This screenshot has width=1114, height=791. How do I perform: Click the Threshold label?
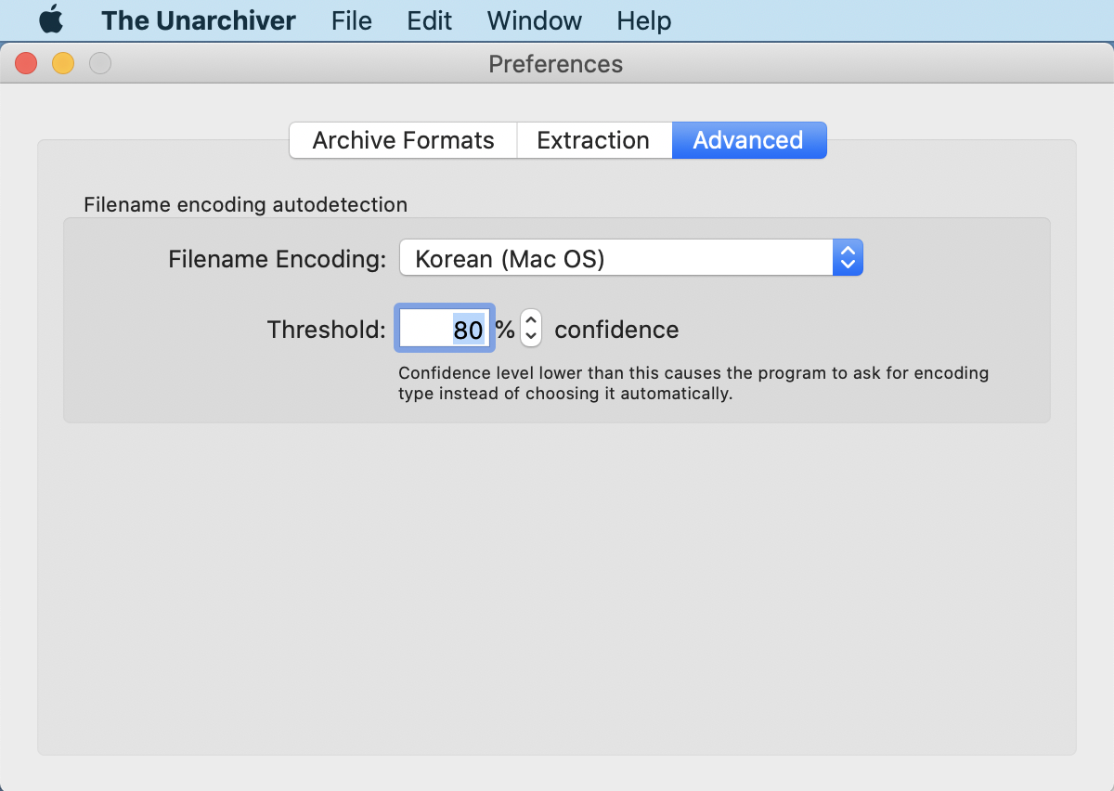pyautogui.click(x=326, y=330)
